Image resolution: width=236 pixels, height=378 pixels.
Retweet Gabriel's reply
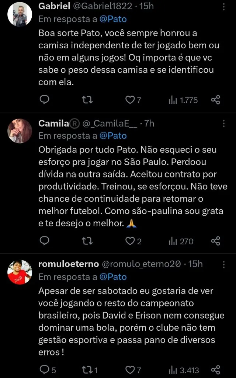tap(87, 100)
